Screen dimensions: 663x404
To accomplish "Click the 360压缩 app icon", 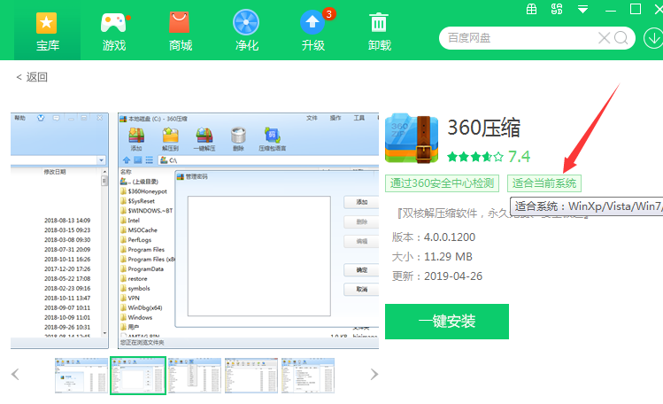I will click(x=412, y=138).
